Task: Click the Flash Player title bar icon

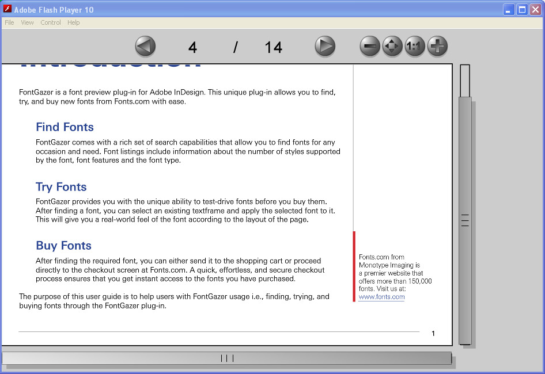Action: point(7,9)
